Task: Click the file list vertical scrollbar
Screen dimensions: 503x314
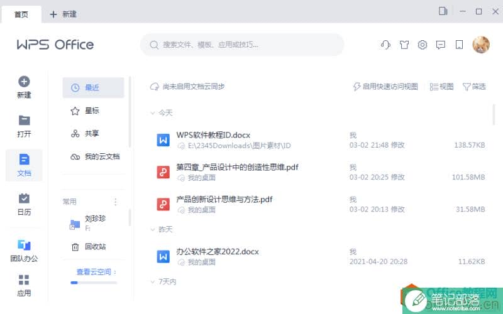Action: click(x=494, y=114)
